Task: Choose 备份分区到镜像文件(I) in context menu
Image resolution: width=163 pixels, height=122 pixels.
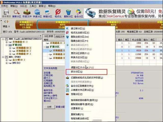Action: (82, 86)
